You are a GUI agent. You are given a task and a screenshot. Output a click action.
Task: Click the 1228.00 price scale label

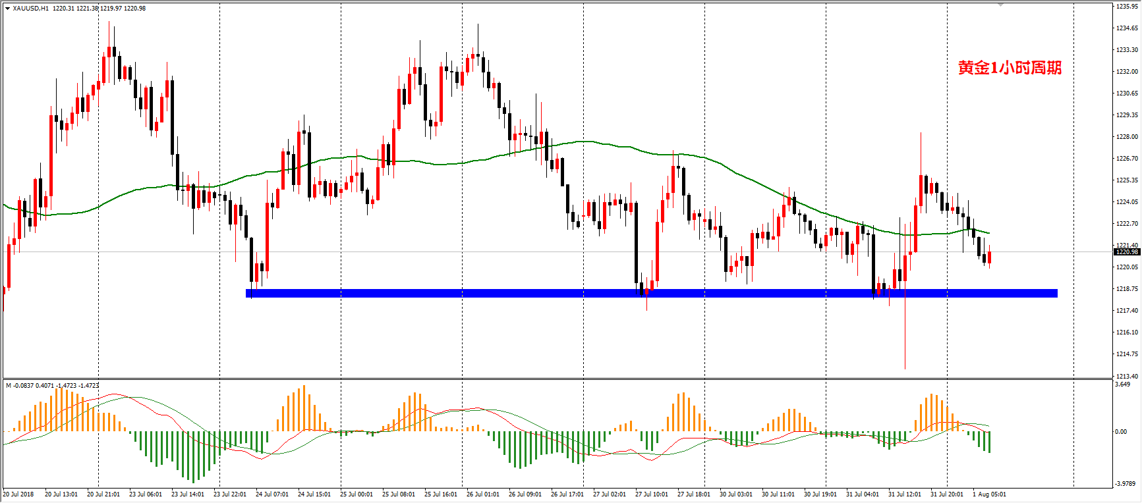1127,137
